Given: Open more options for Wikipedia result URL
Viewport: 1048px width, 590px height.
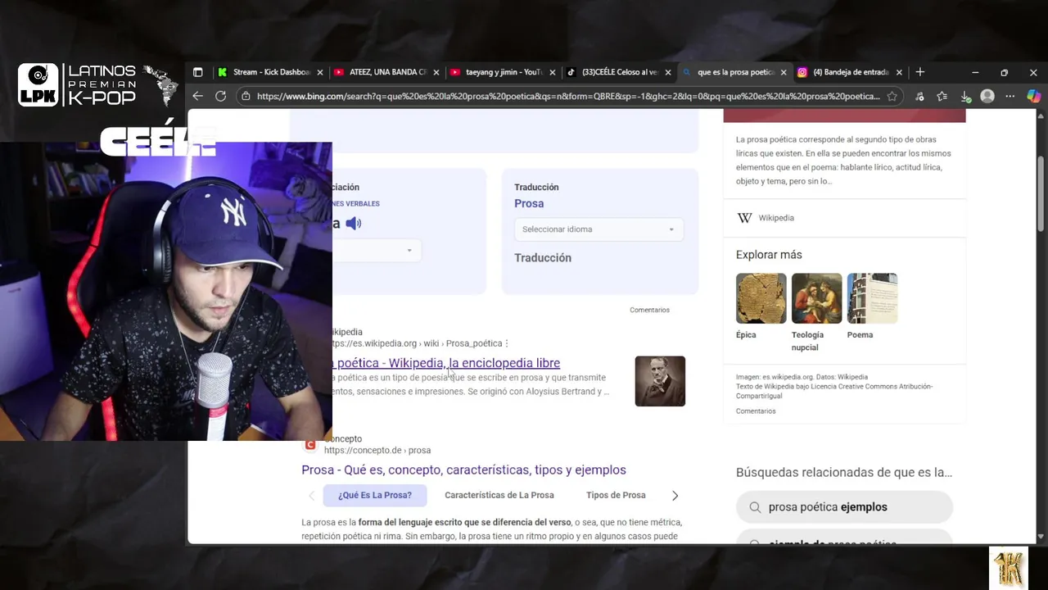Looking at the screenshot, I should 507,343.
